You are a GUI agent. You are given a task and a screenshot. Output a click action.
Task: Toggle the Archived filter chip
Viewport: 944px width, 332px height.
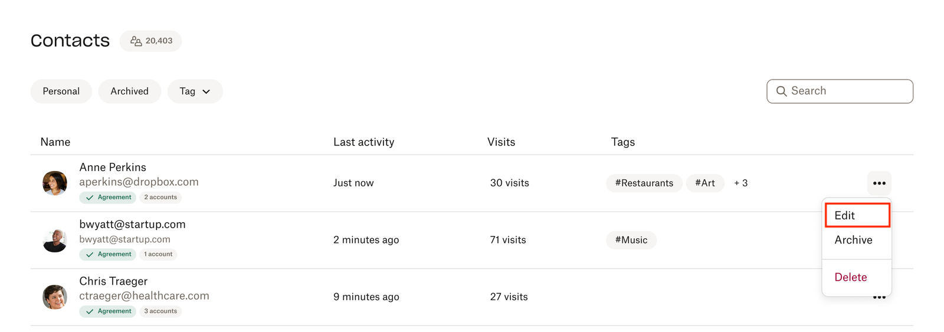pos(130,91)
